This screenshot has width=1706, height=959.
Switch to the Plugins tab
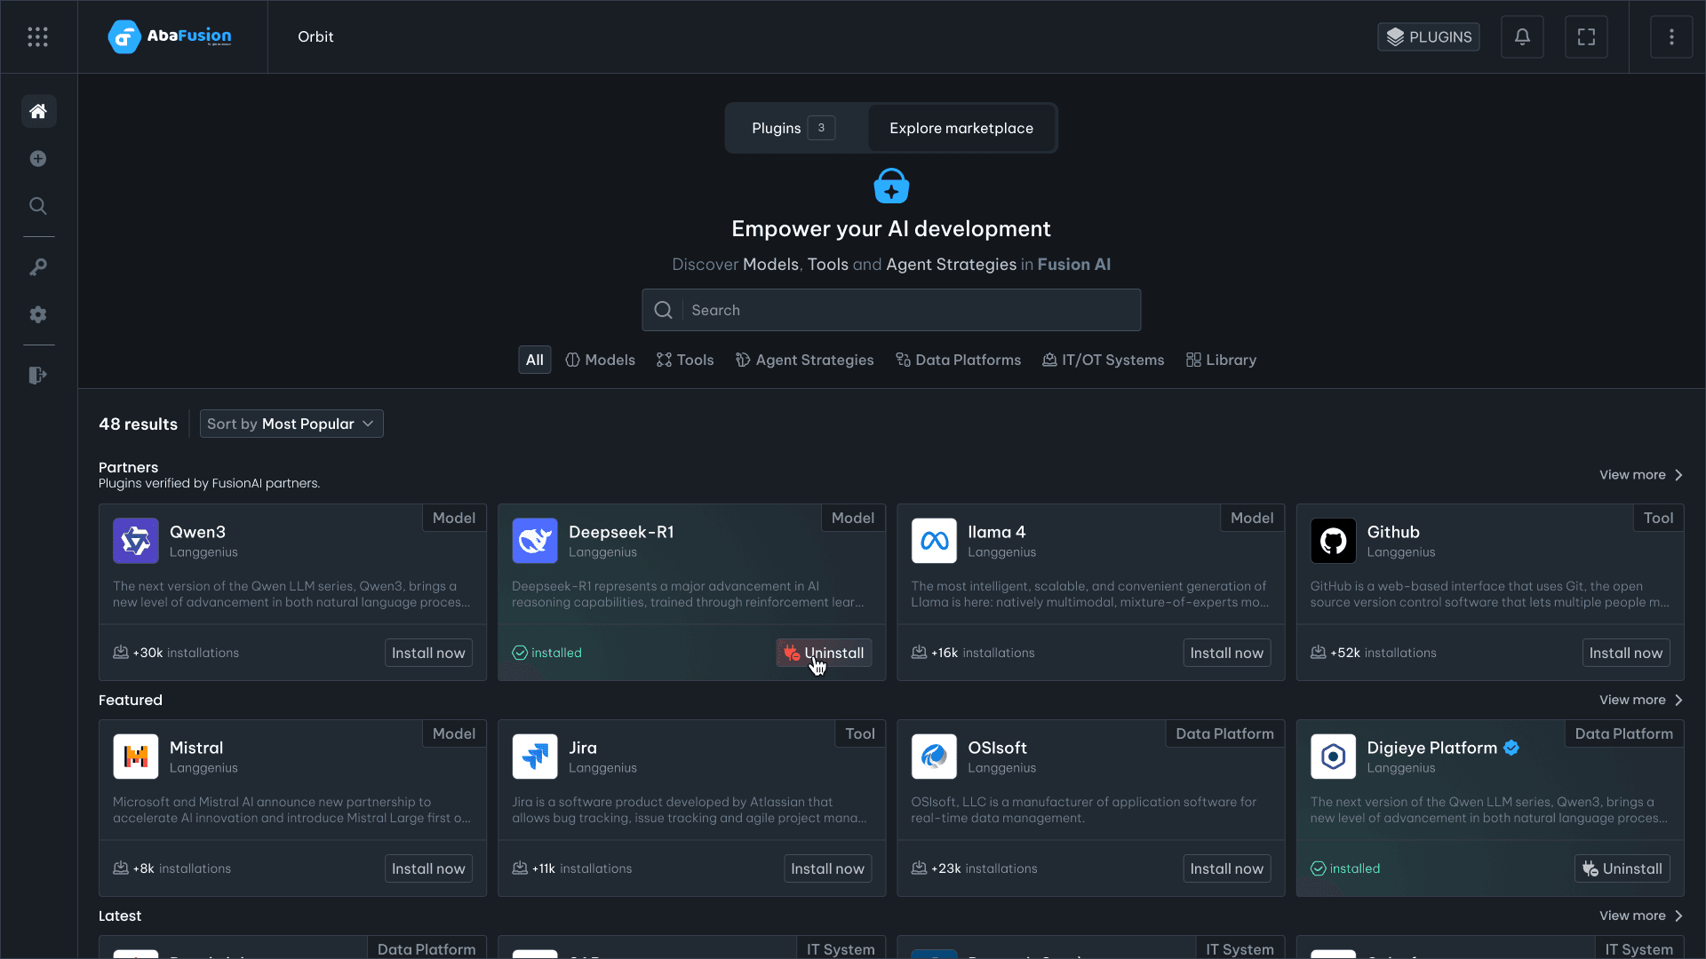click(x=793, y=128)
